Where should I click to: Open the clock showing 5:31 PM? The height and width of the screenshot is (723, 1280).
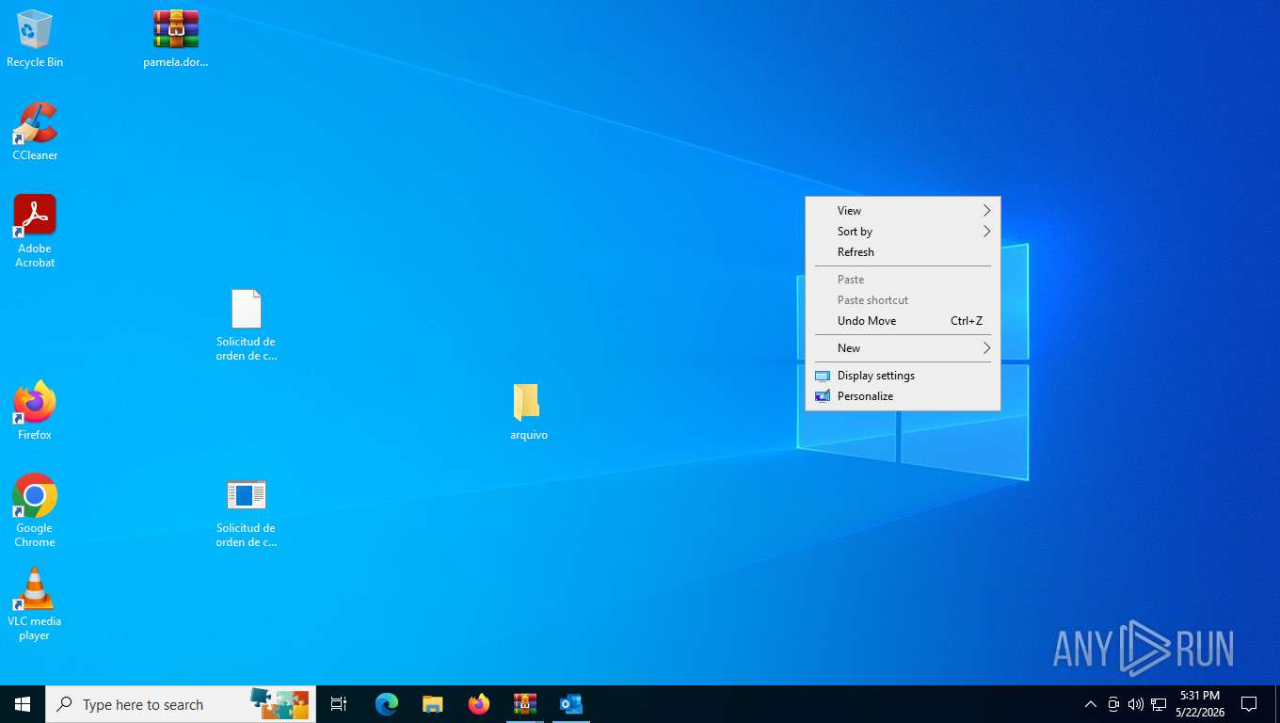(1200, 704)
